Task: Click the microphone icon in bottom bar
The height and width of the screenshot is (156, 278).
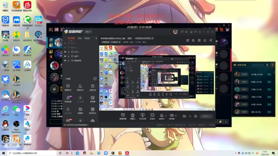Action: pyautogui.click(x=162, y=115)
